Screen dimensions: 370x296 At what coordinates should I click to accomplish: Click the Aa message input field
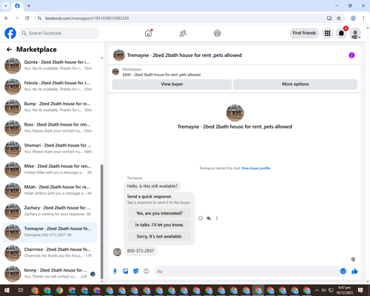click(x=246, y=272)
